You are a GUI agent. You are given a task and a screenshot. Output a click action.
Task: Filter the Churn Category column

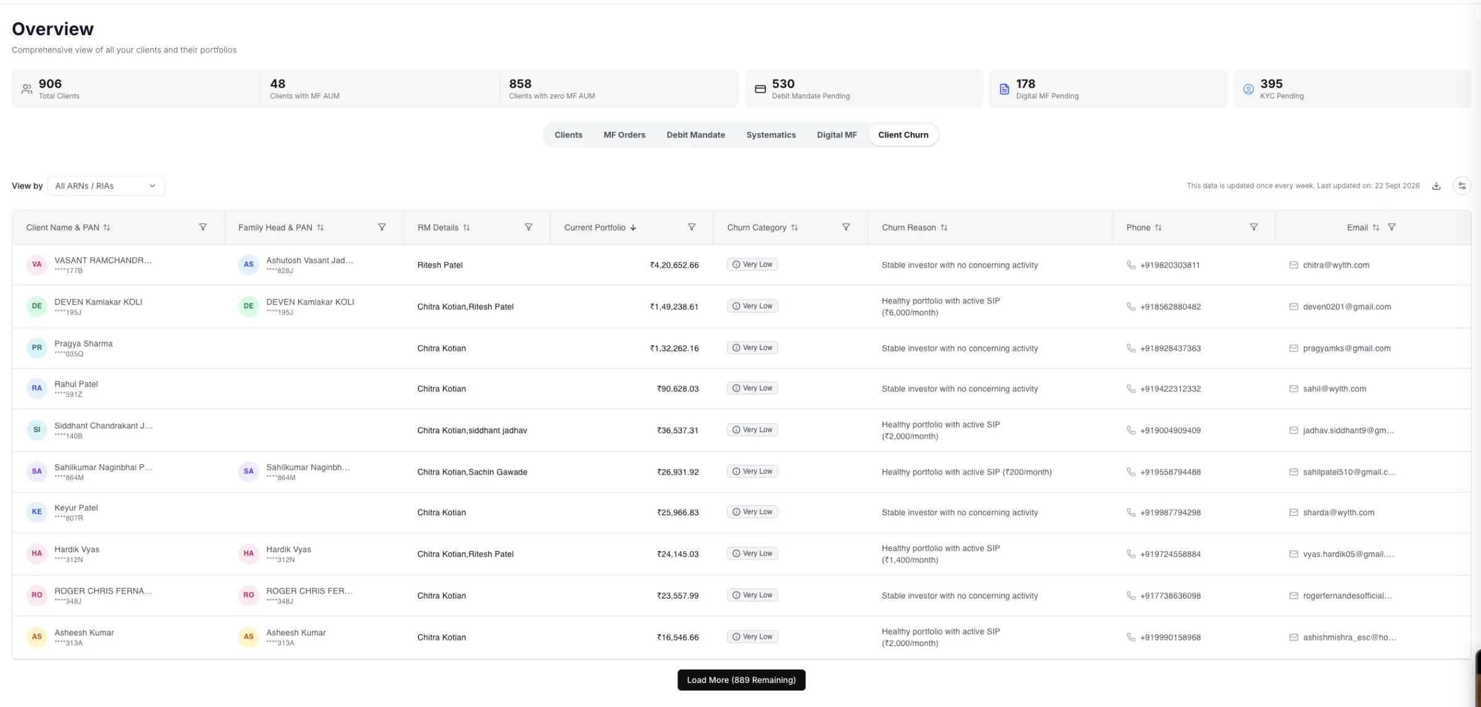tap(846, 227)
